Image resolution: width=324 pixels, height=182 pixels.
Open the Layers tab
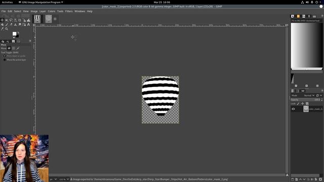pos(293,91)
